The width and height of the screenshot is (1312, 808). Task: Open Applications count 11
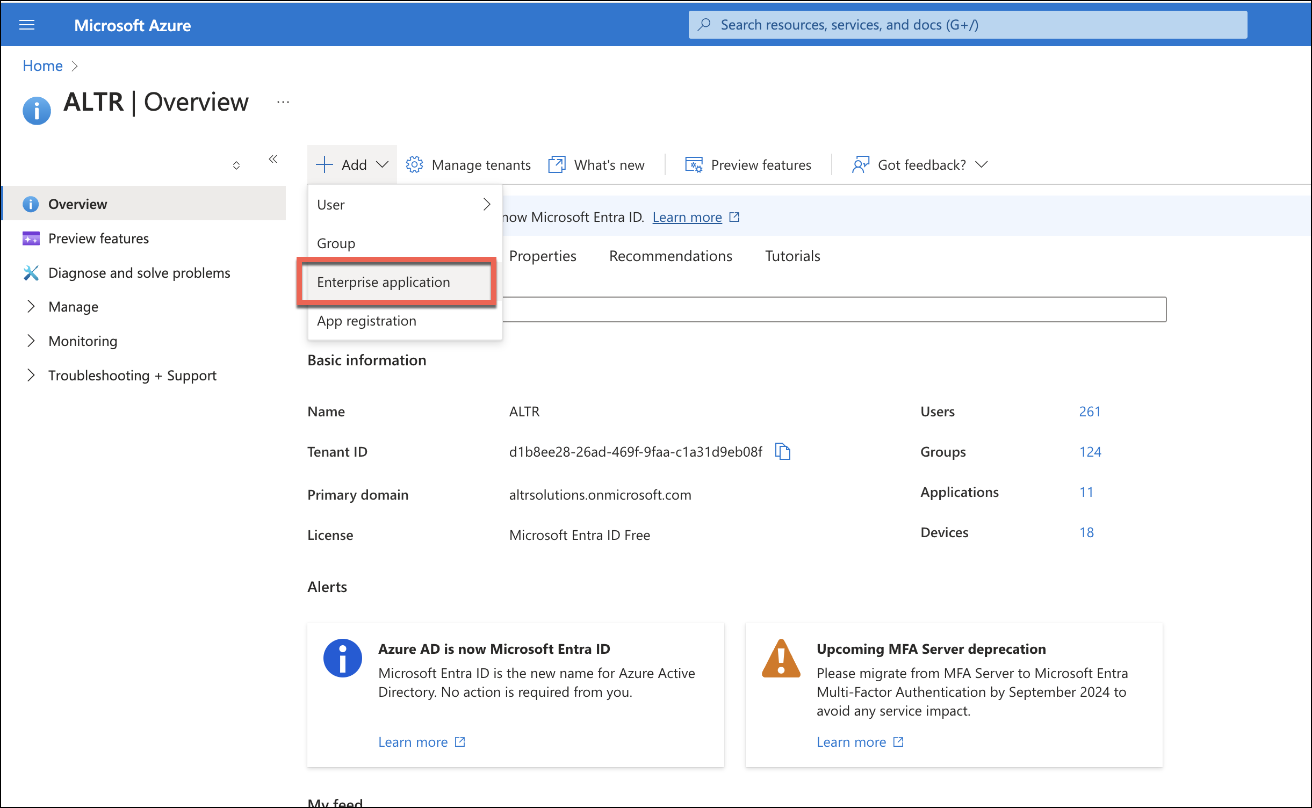(1086, 492)
